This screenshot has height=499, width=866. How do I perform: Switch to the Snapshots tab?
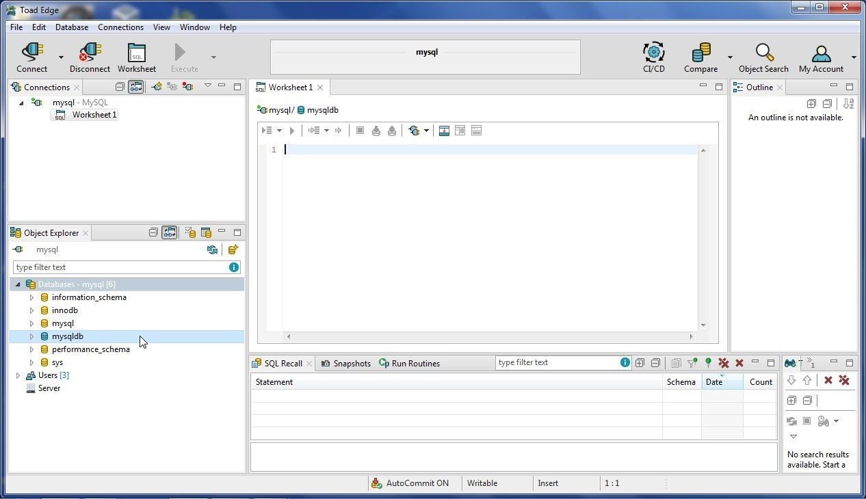(x=346, y=364)
